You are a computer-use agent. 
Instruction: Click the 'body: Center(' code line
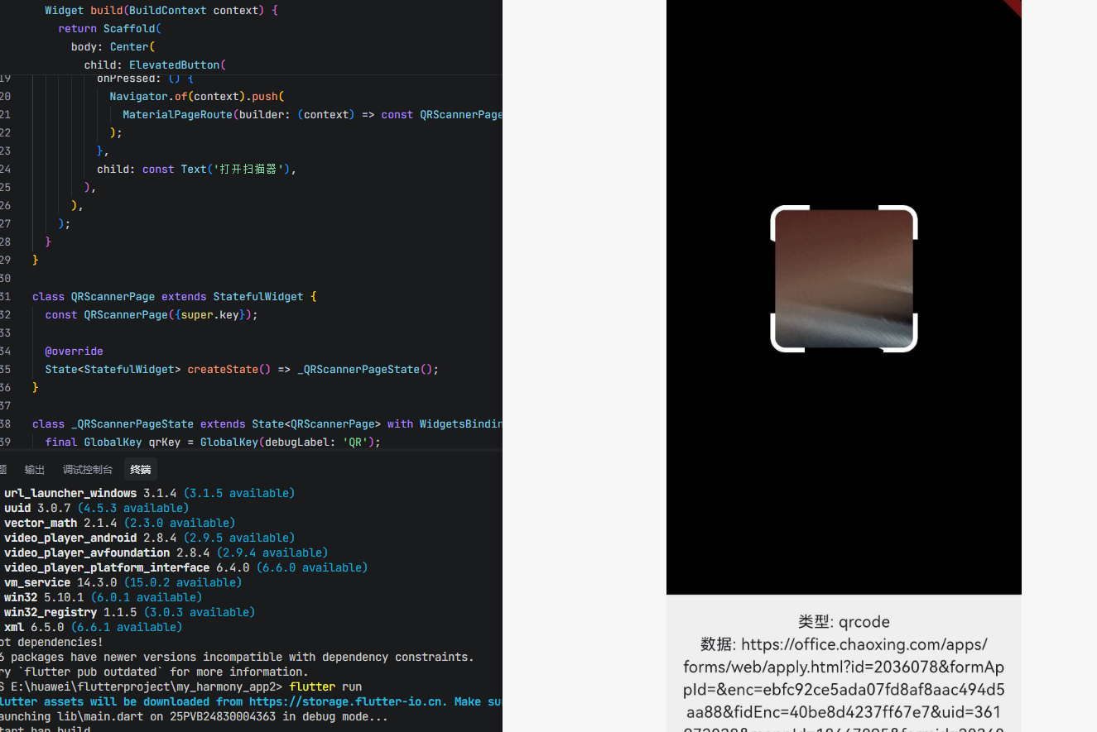pyautogui.click(x=113, y=47)
